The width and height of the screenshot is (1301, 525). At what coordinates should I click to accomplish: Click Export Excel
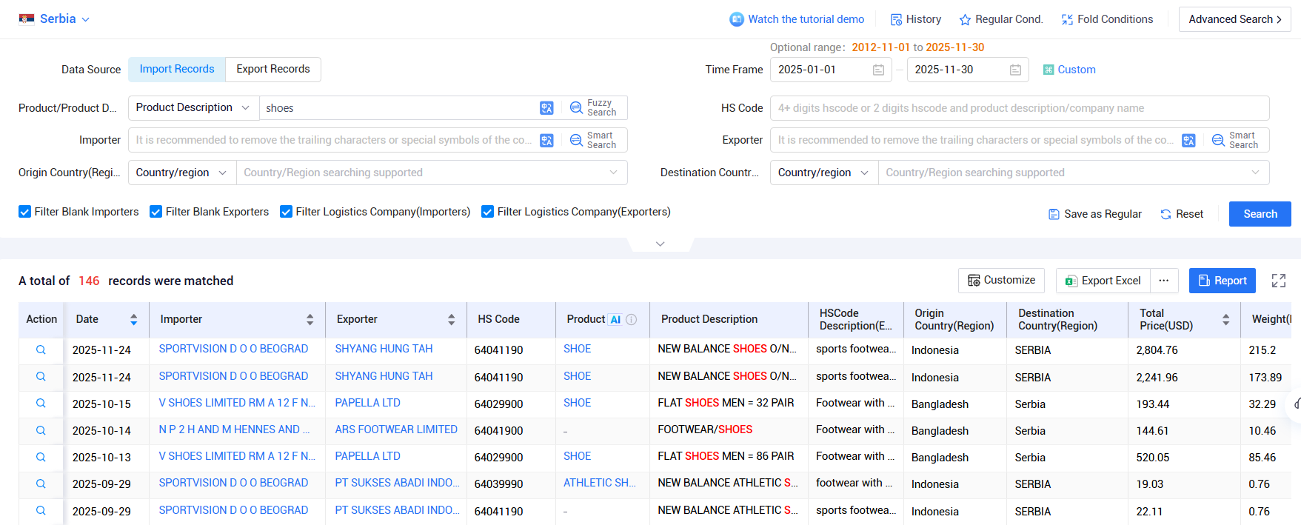coord(1103,281)
